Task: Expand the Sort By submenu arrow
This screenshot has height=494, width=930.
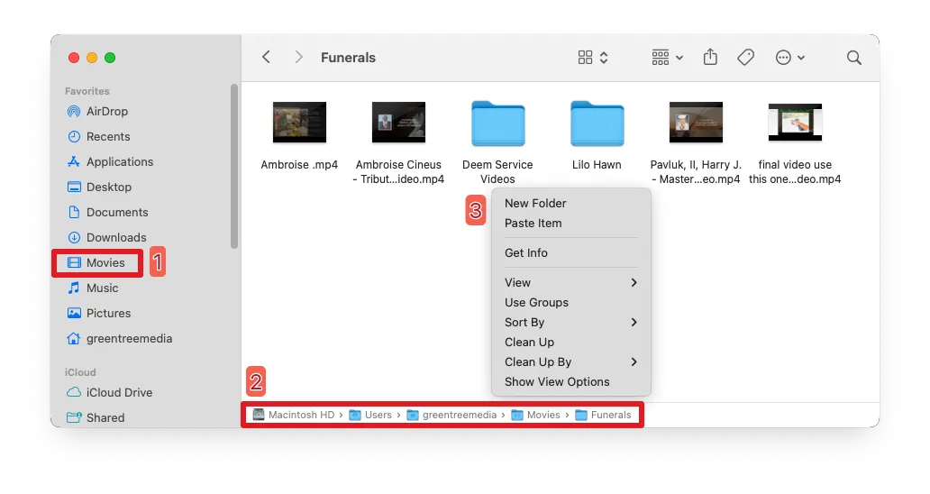Action: (x=634, y=323)
